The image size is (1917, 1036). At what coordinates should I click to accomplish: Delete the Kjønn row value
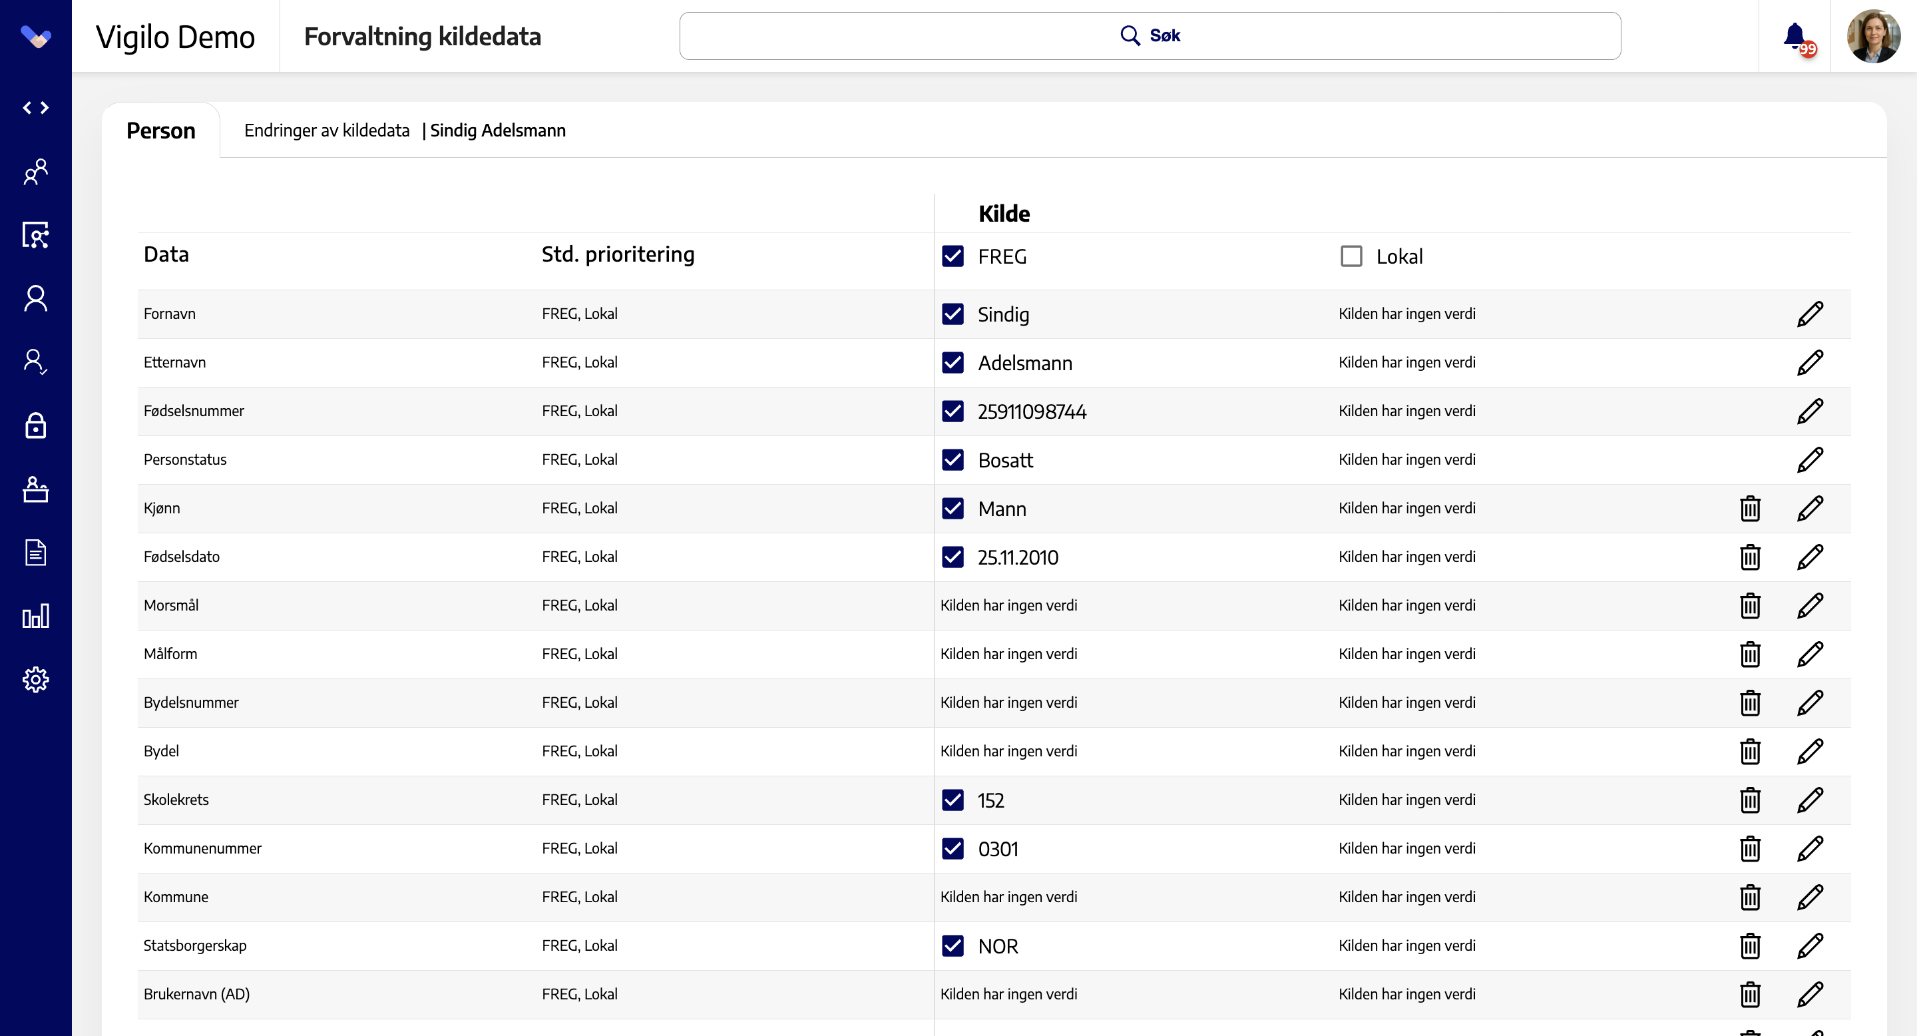pyautogui.click(x=1751, y=508)
